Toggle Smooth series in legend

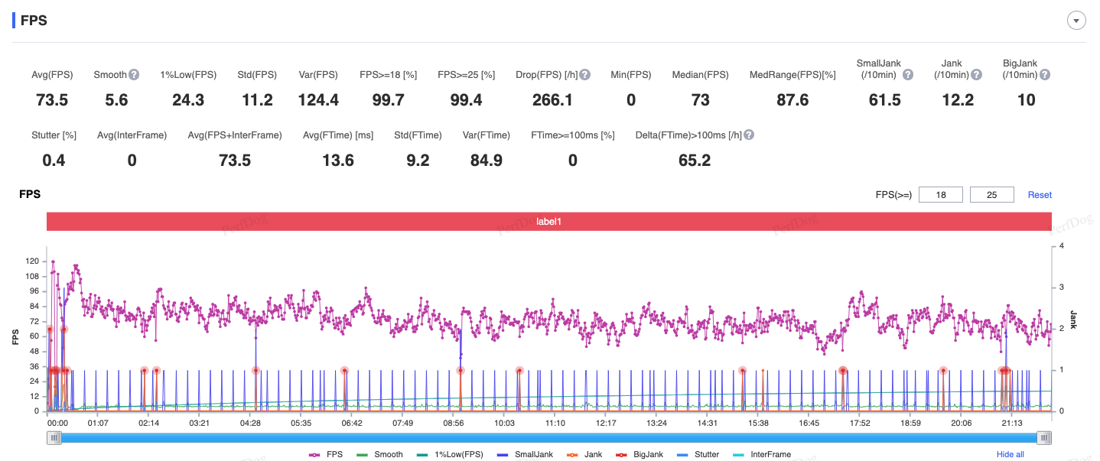(x=379, y=454)
